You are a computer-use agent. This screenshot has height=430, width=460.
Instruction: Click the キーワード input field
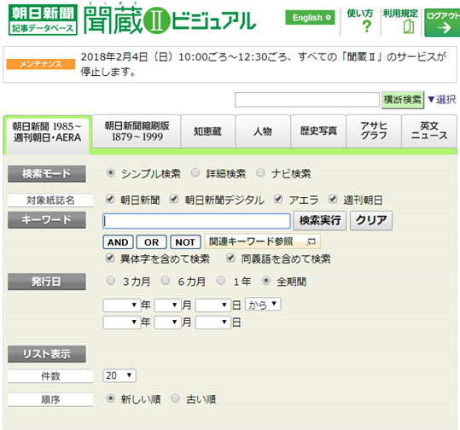(196, 221)
